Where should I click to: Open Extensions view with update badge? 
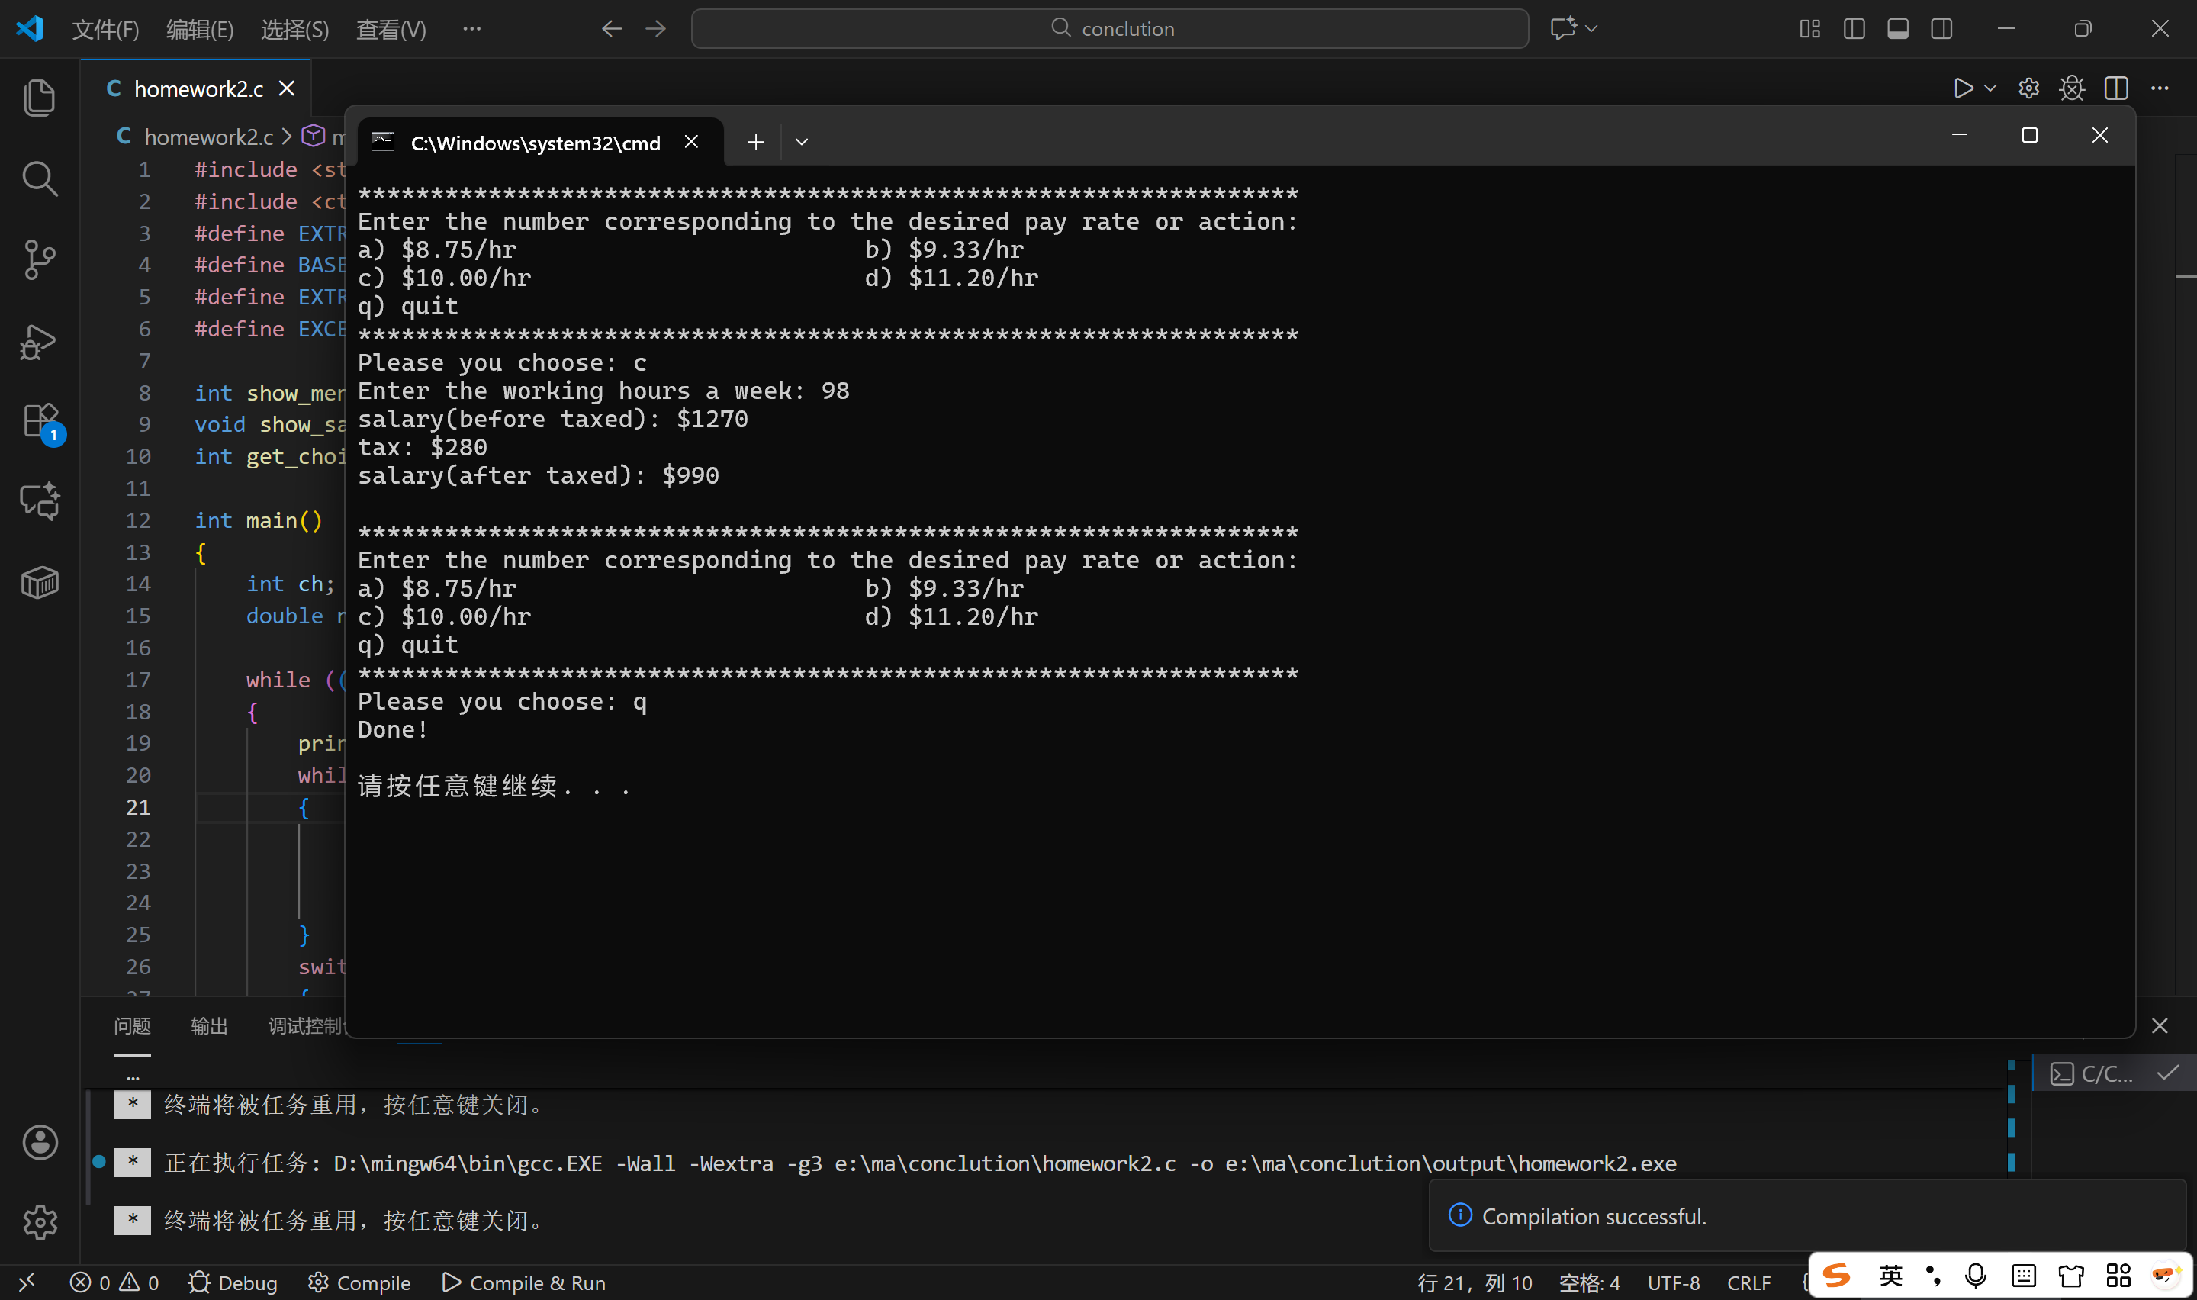pyautogui.click(x=41, y=421)
